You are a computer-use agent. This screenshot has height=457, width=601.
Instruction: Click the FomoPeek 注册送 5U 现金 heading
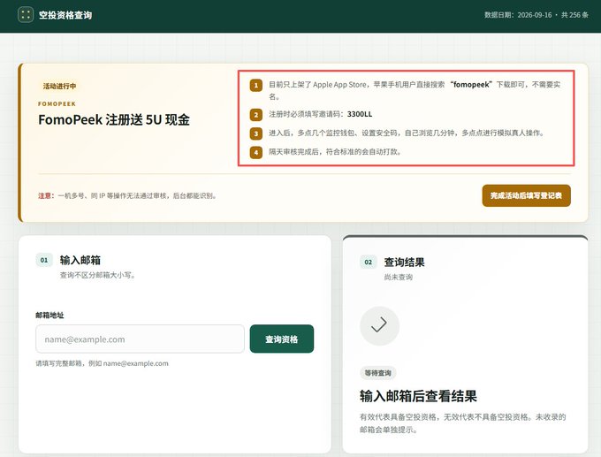coord(114,119)
